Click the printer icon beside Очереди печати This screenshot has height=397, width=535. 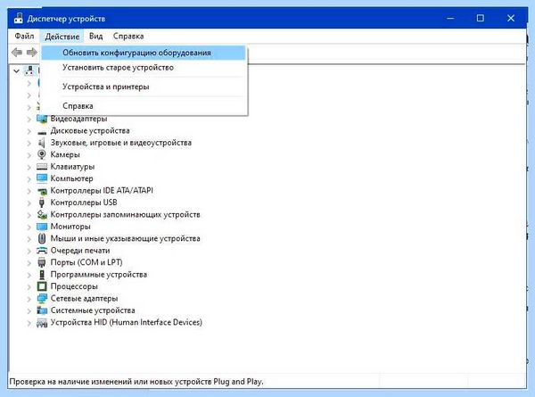tap(42, 251)
